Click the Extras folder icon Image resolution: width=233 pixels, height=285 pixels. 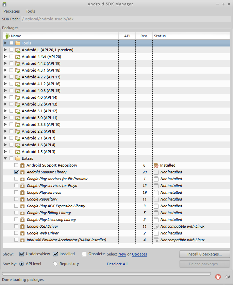[x=18, y=158]
